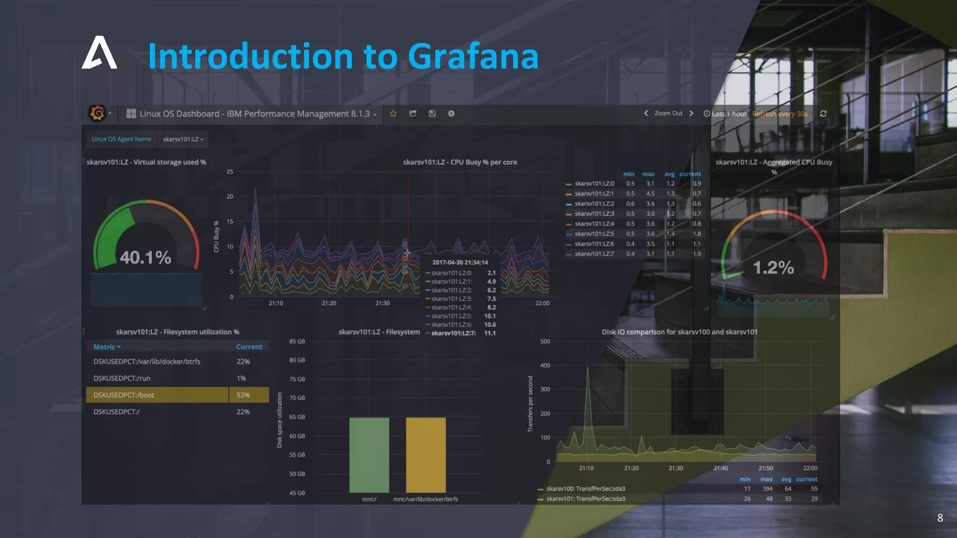Select DSKUSEDPCT:/run table row

[x=178, y=378]
